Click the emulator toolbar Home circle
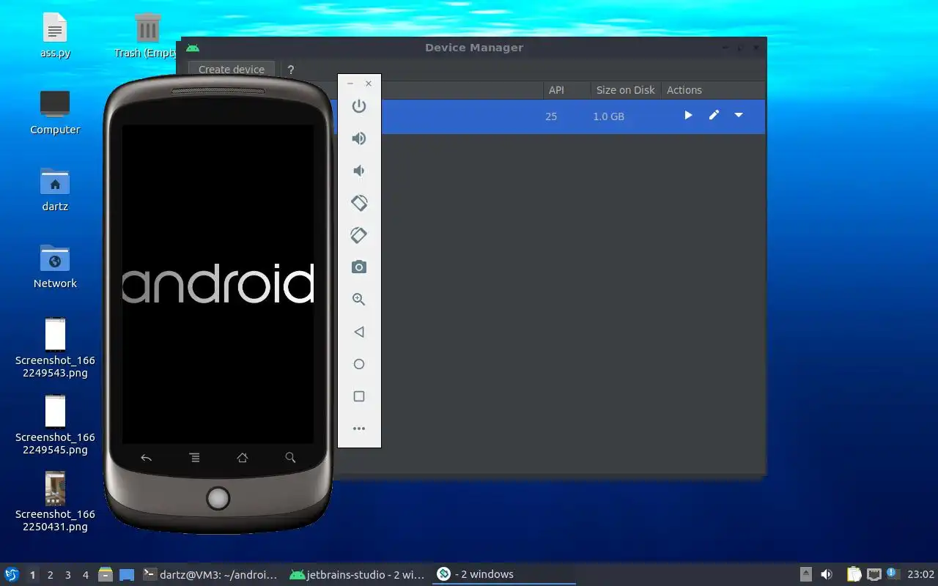 (359, 364)
